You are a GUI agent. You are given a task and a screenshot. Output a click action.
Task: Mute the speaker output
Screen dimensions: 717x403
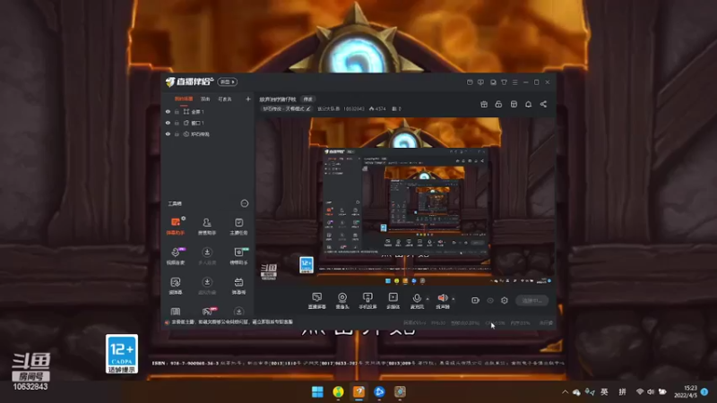(x=442, y=299)
